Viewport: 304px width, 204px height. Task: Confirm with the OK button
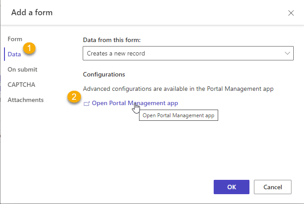coord(232,187)
